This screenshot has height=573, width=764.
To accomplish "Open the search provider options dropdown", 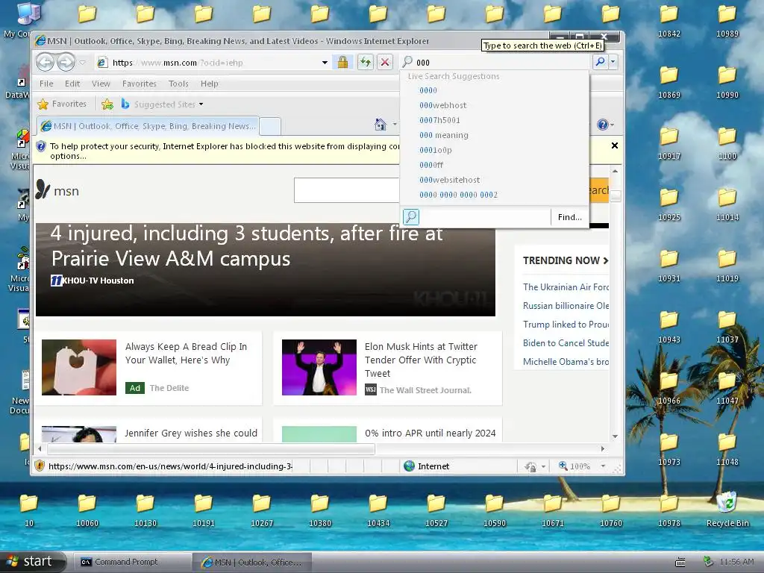I will pos(613,62).
